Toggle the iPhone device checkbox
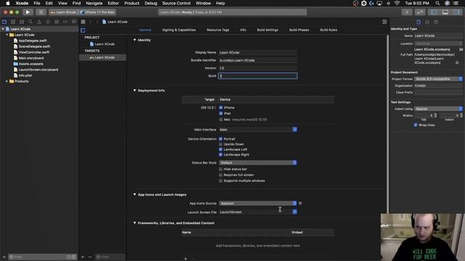465x261 pixels. pyautogui.click(x=221, y=108)
